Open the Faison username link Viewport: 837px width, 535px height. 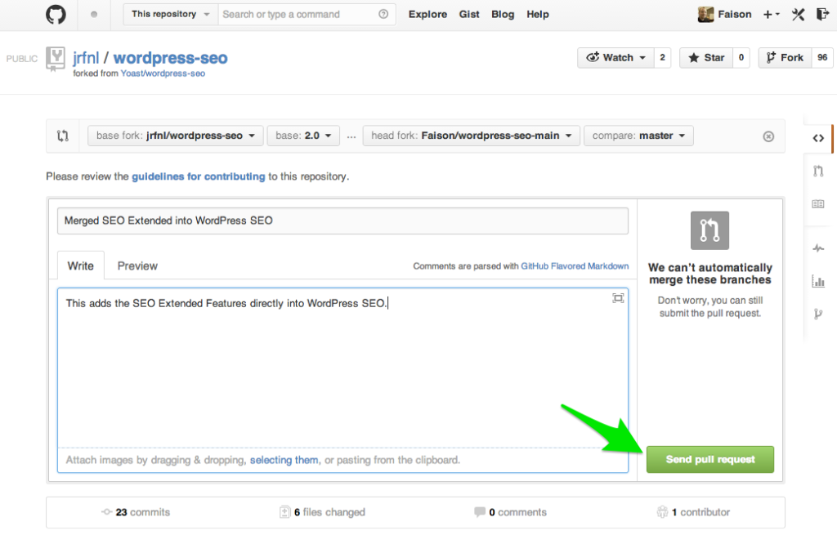coord(735,15)
